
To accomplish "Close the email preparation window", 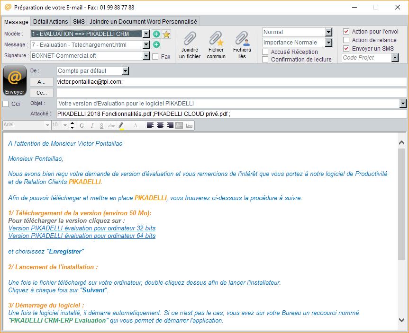I will click(x=398, y=7).
